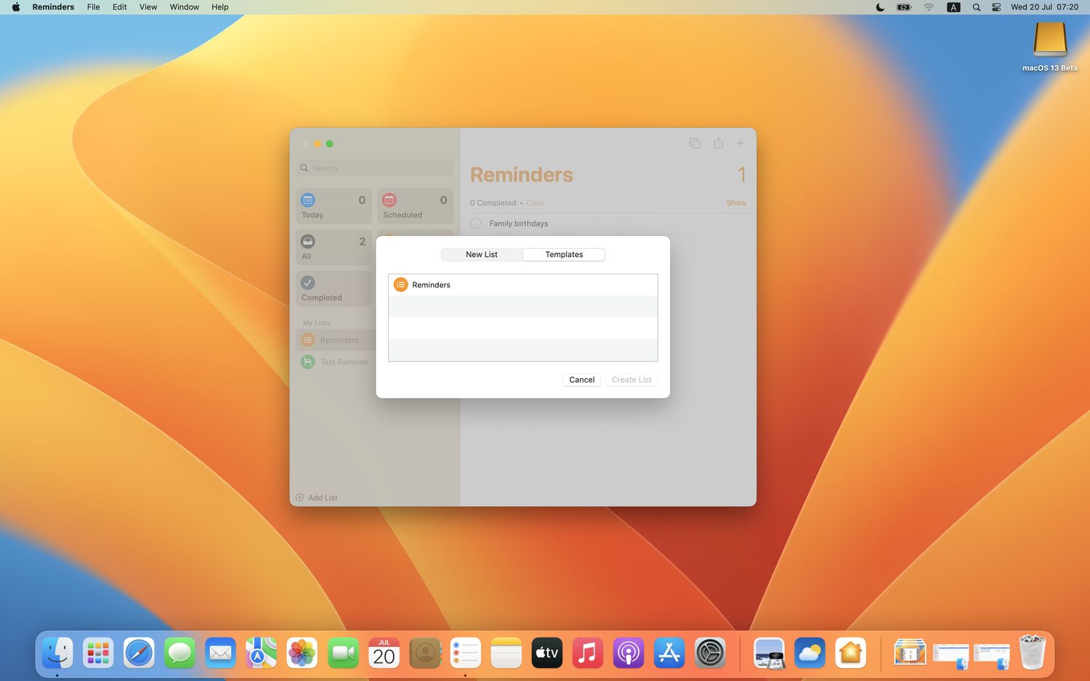
Task: Open Preview from the Dock
Action: click(769, 653)
